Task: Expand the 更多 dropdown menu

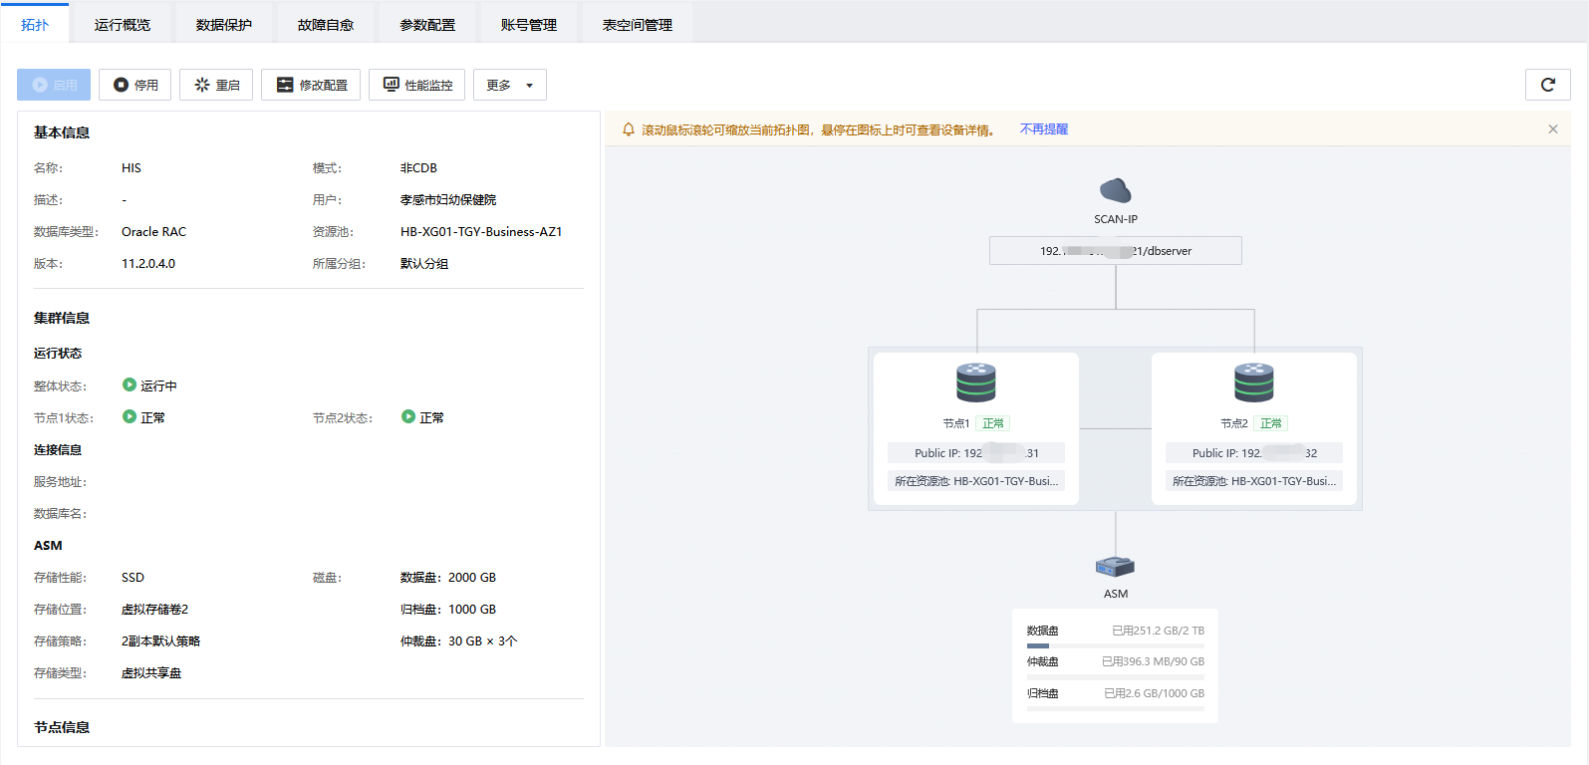Action: coord(509,85)
